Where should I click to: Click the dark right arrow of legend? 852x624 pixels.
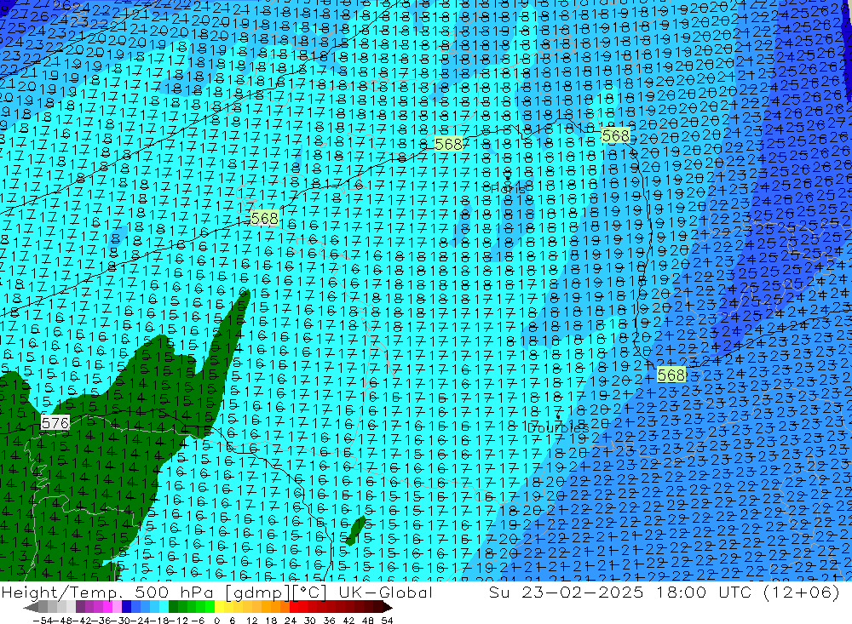[388, 607]
